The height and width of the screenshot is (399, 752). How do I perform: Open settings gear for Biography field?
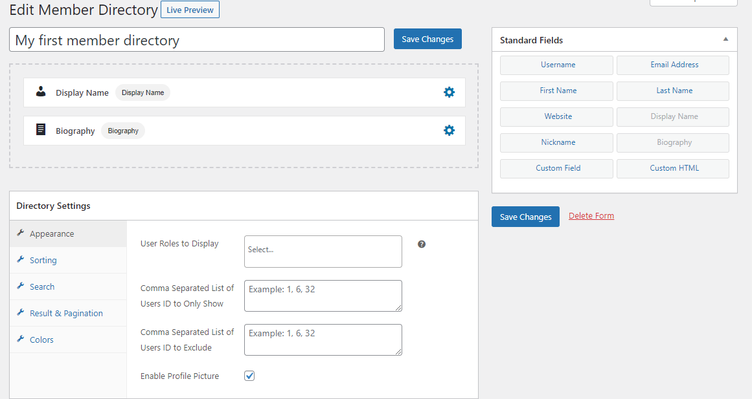pyautogui.click(x=449, y=130)
